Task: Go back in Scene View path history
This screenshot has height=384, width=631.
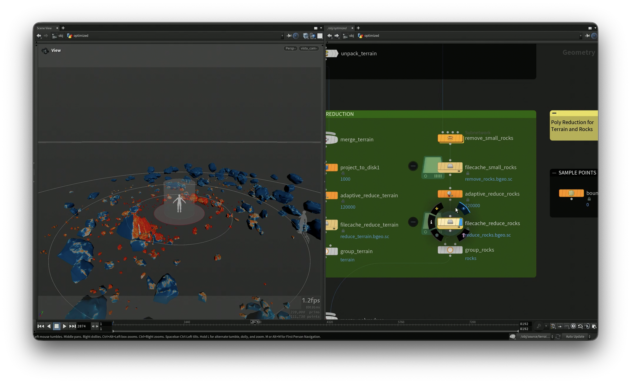Action: click(x=39, y=36)
